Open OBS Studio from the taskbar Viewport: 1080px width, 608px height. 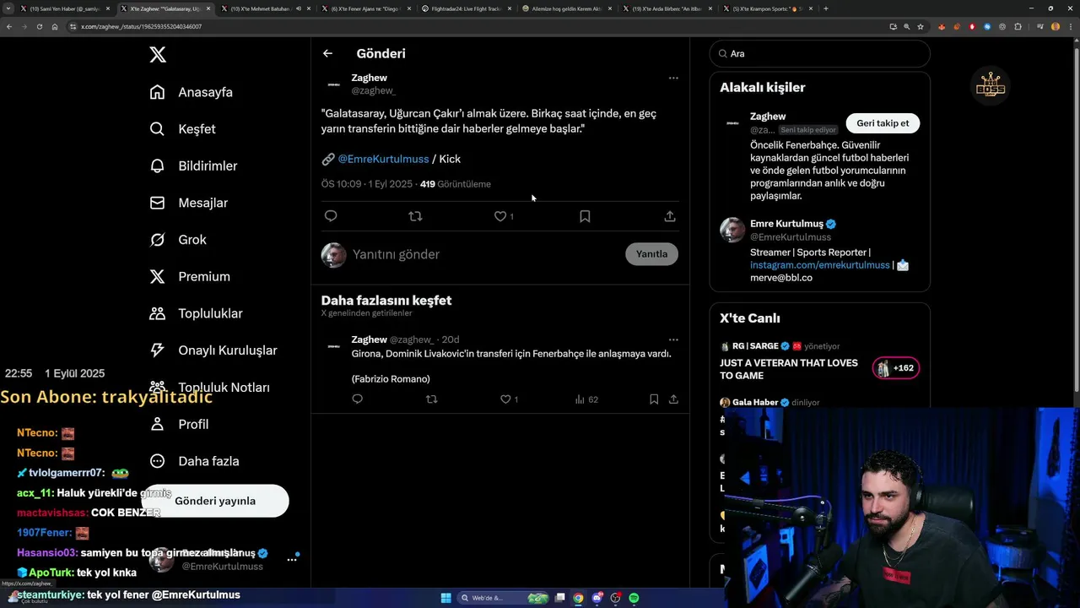pyautogui.click(x=615, y=599)
